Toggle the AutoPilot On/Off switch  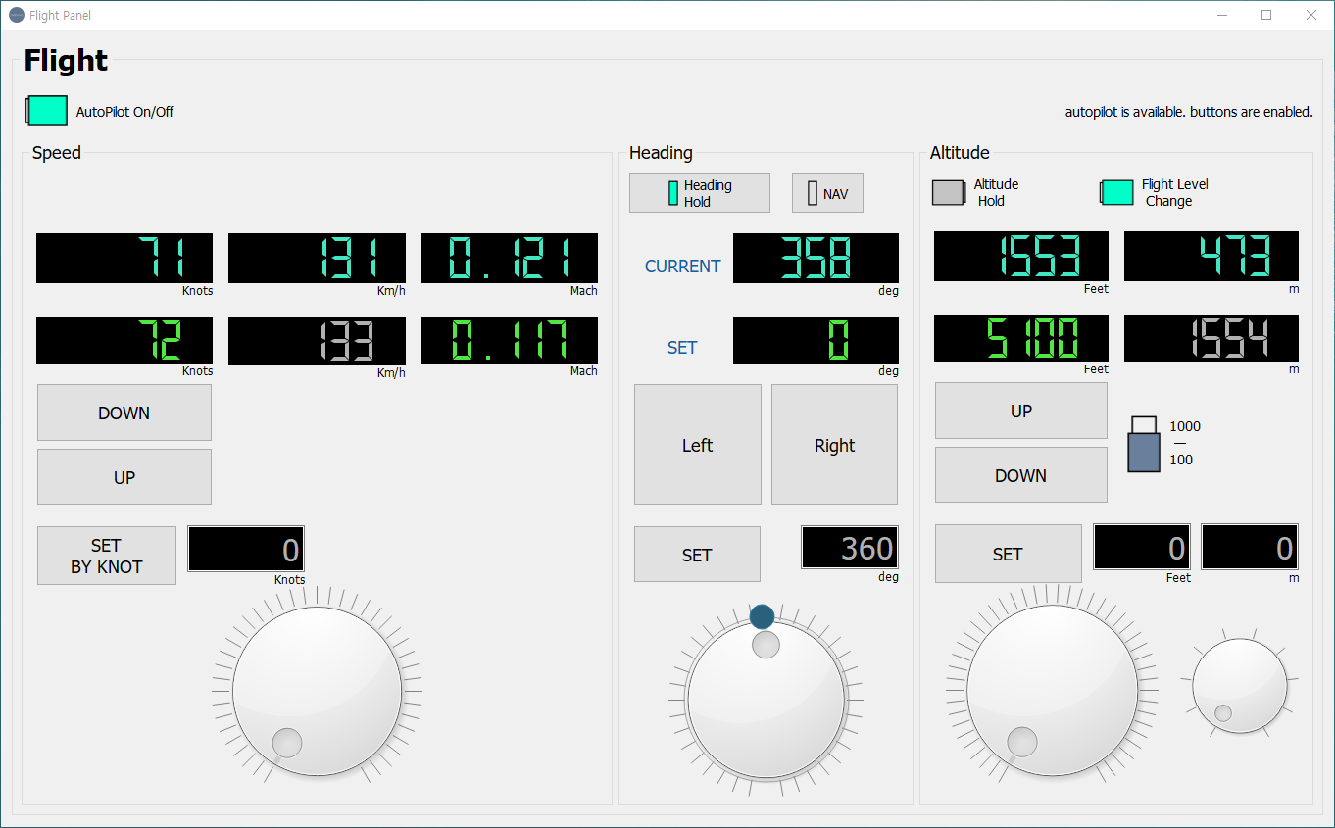point(47,111)
